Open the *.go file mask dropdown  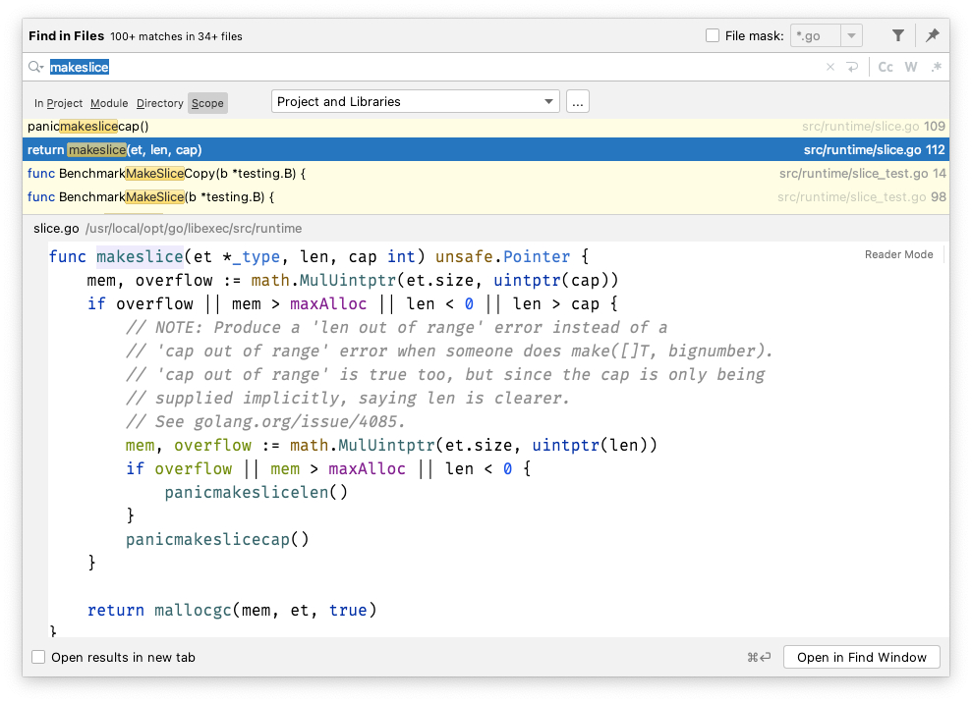(851, 36)
